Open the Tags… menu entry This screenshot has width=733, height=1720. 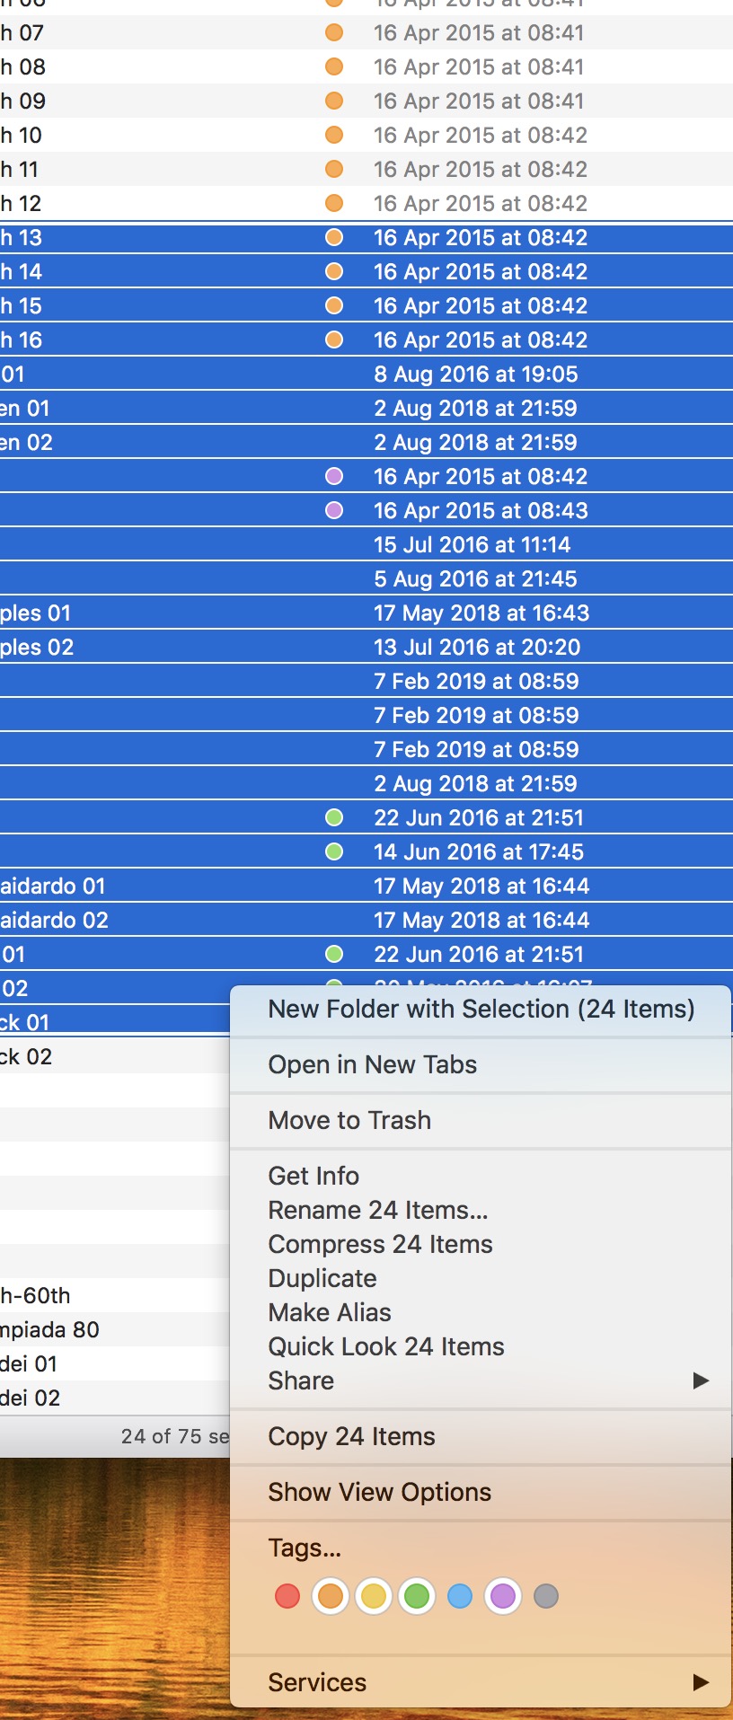305,1548
